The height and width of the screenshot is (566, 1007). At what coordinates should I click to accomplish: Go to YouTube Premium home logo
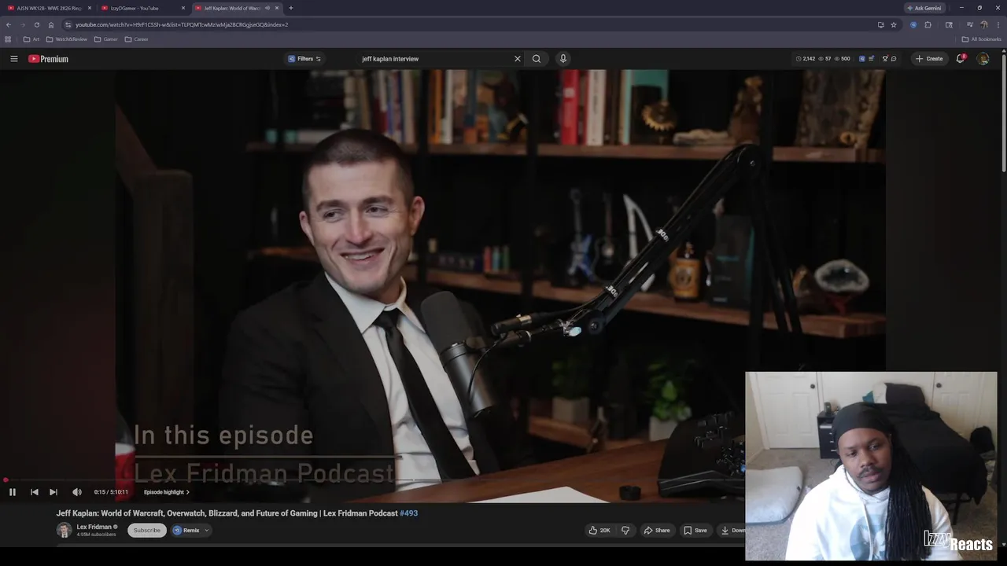click(48, 59)
